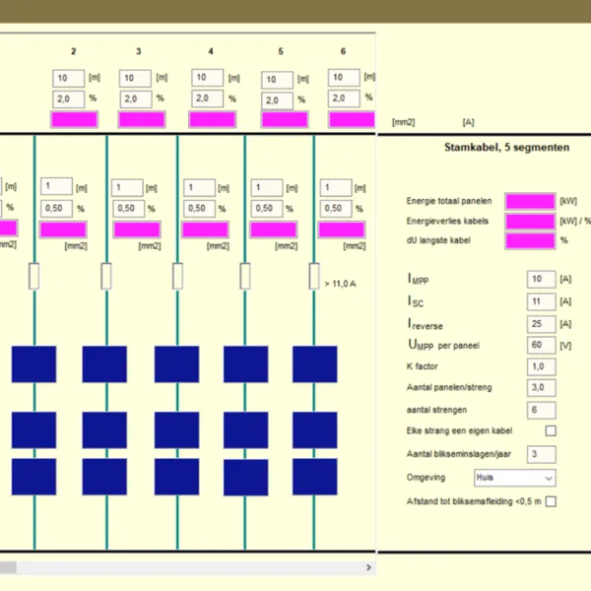Viewport: 591px width, 591px height.
Task: Select the middle blue panel of the center string
Action: coord(176,429)
